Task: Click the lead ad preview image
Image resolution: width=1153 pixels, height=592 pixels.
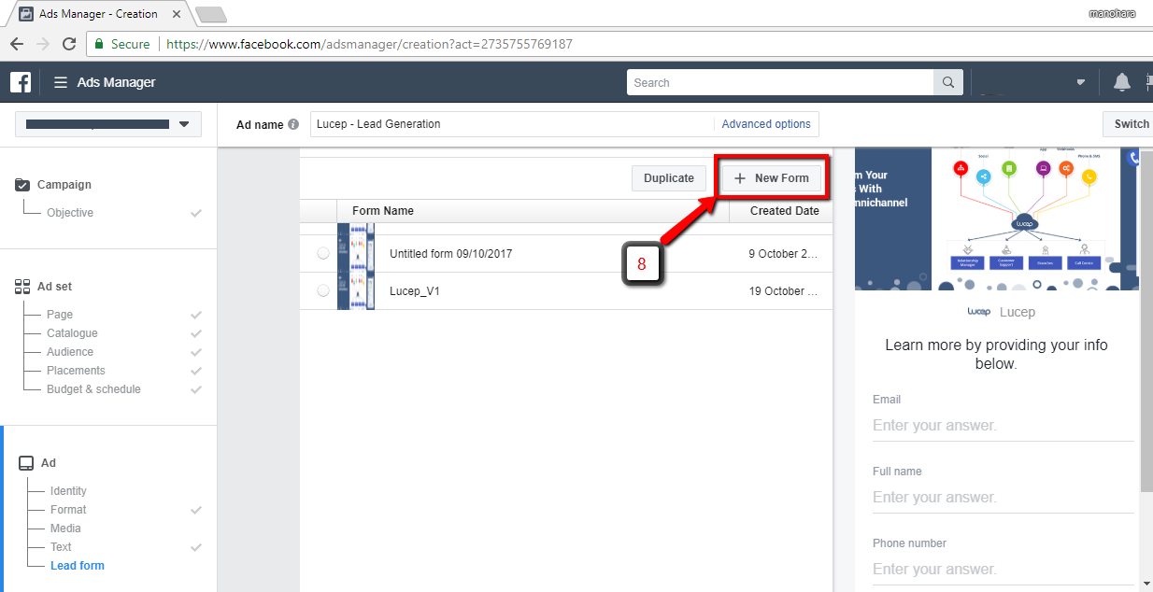Action: tap(996, 218)
